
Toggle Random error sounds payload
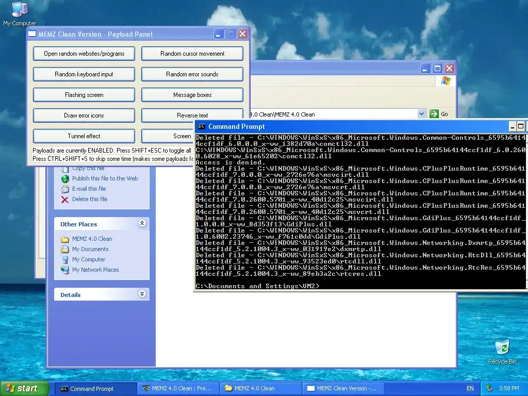[192, 74]
